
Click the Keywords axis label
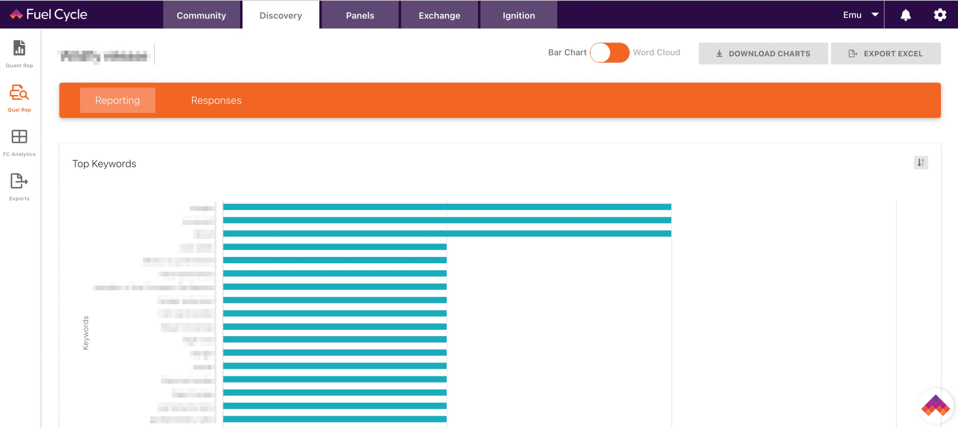point(86,332)
